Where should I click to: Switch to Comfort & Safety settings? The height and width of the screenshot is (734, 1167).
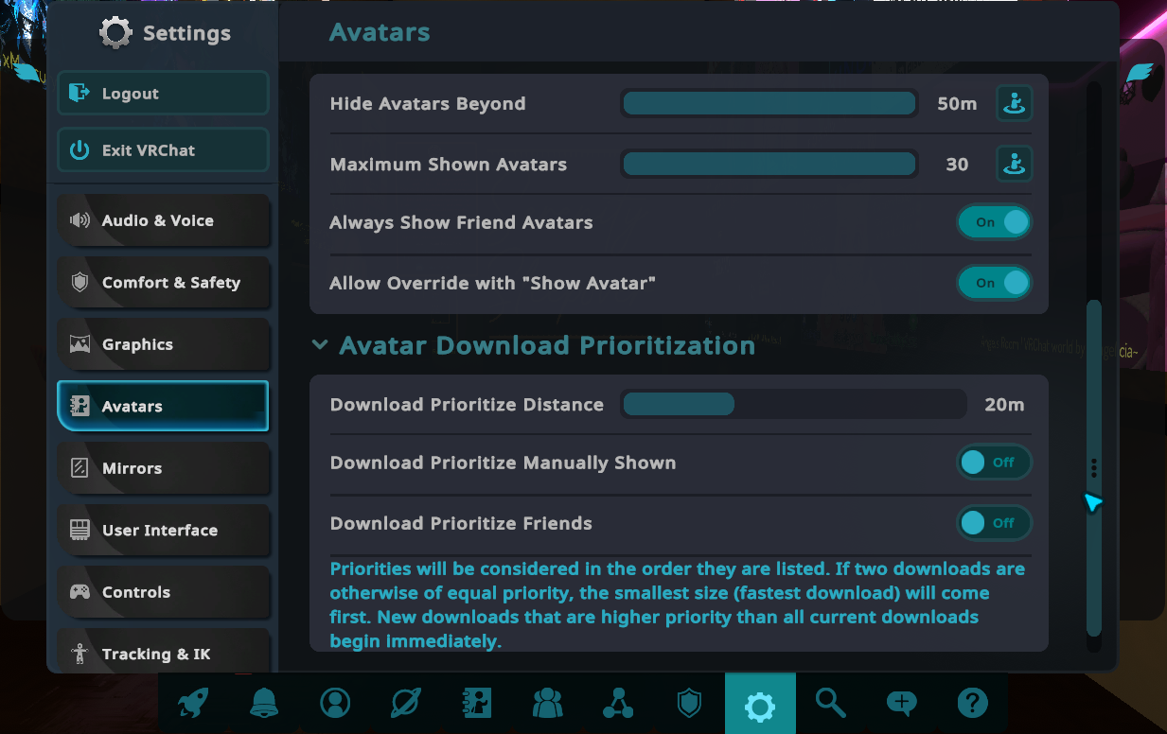(x=163, y=283)
